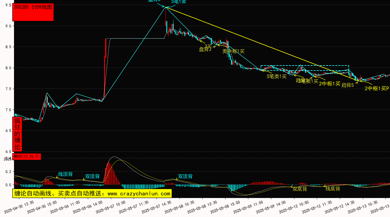
Task: Click the "2025-05-08 13:30" time label
Action: (x=202, y=207)
